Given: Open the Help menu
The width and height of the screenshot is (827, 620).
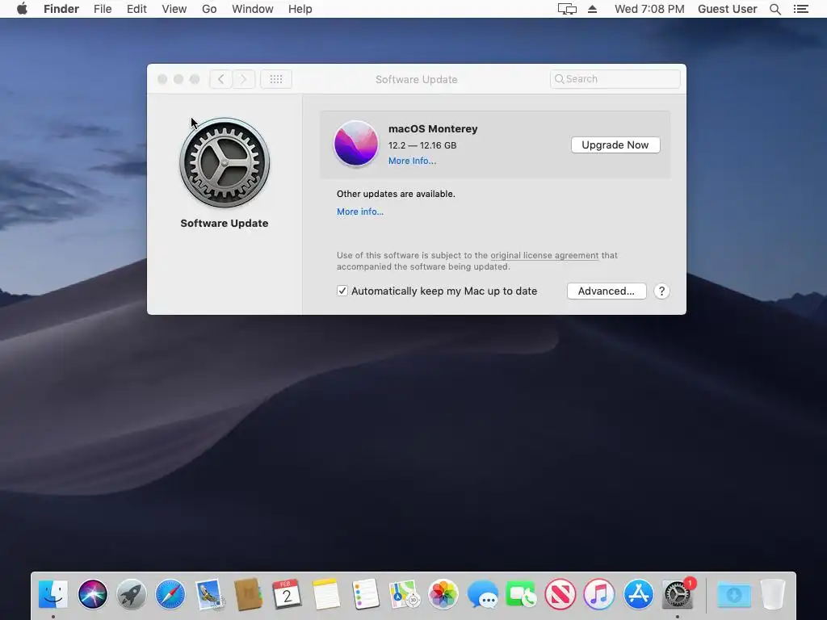Looking at the screenshot, I should [x=300, y=9].
